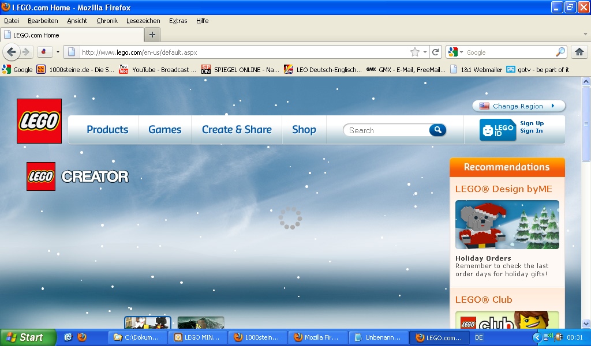Select the first highlighted carousel thumbnail
This screenshot has width=591, height=346.
[x=148, y=323]
